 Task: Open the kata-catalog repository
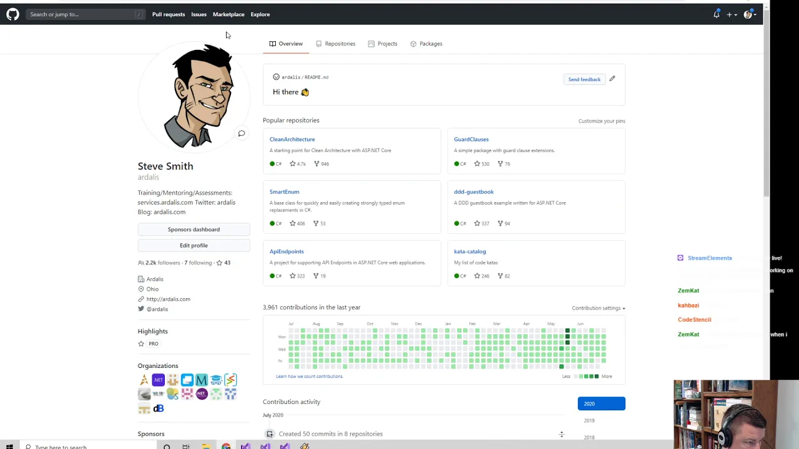coord(469,252)
